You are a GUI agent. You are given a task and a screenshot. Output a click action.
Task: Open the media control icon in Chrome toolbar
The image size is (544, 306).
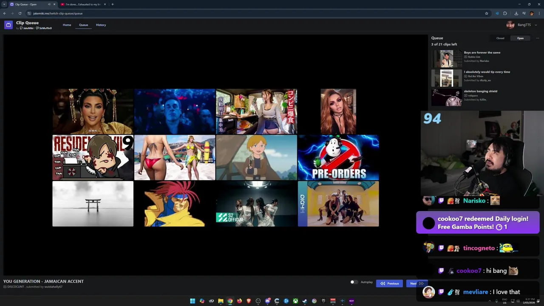tap(524, 13)
